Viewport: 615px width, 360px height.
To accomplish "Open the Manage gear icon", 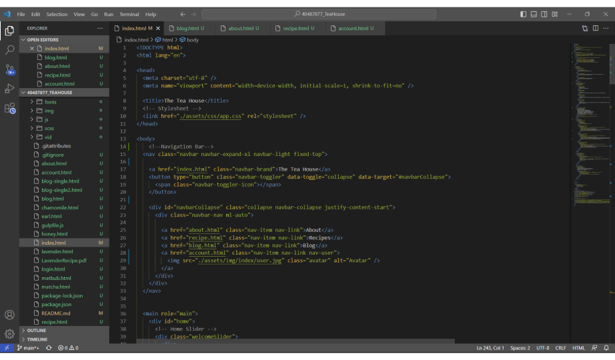I will (x=9, y=334).
